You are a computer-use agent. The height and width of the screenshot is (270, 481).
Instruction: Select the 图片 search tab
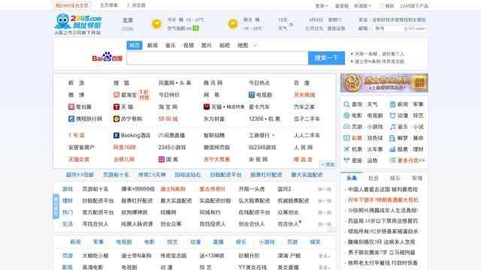(207, 45)
